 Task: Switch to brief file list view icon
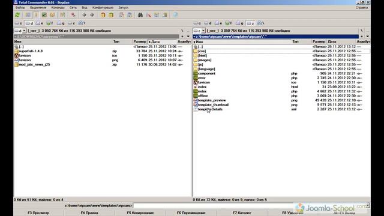point(28,15)
